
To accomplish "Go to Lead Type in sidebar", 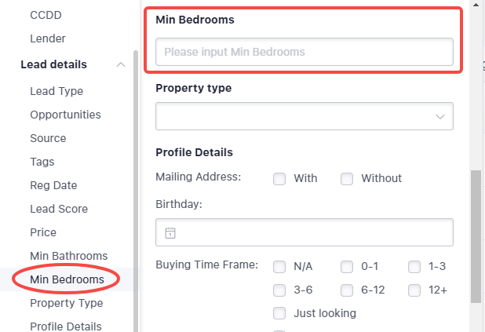I will click(57, 91).
